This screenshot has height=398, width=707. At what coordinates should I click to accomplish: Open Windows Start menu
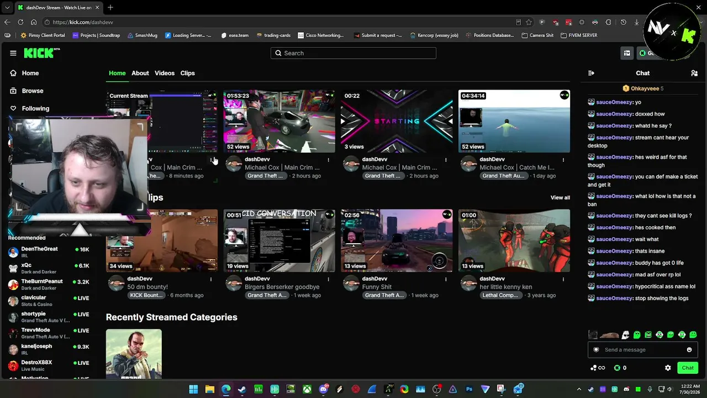(x=193, y=389)
